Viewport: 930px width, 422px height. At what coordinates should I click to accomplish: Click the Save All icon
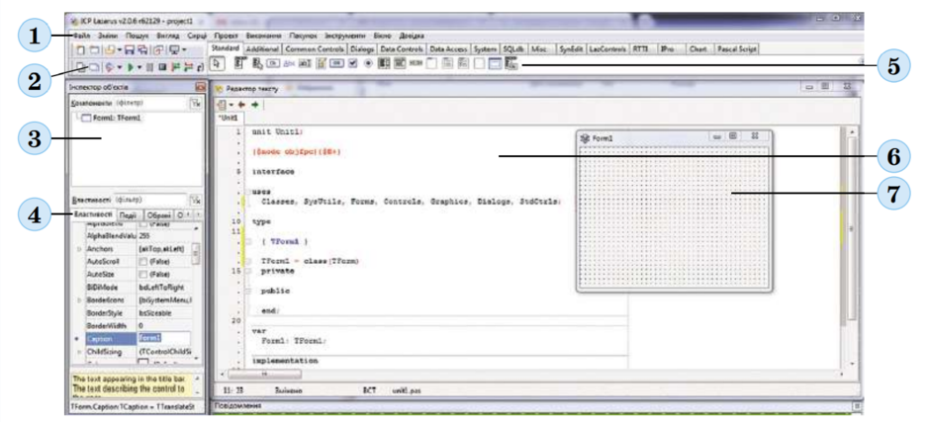(142, 49)
